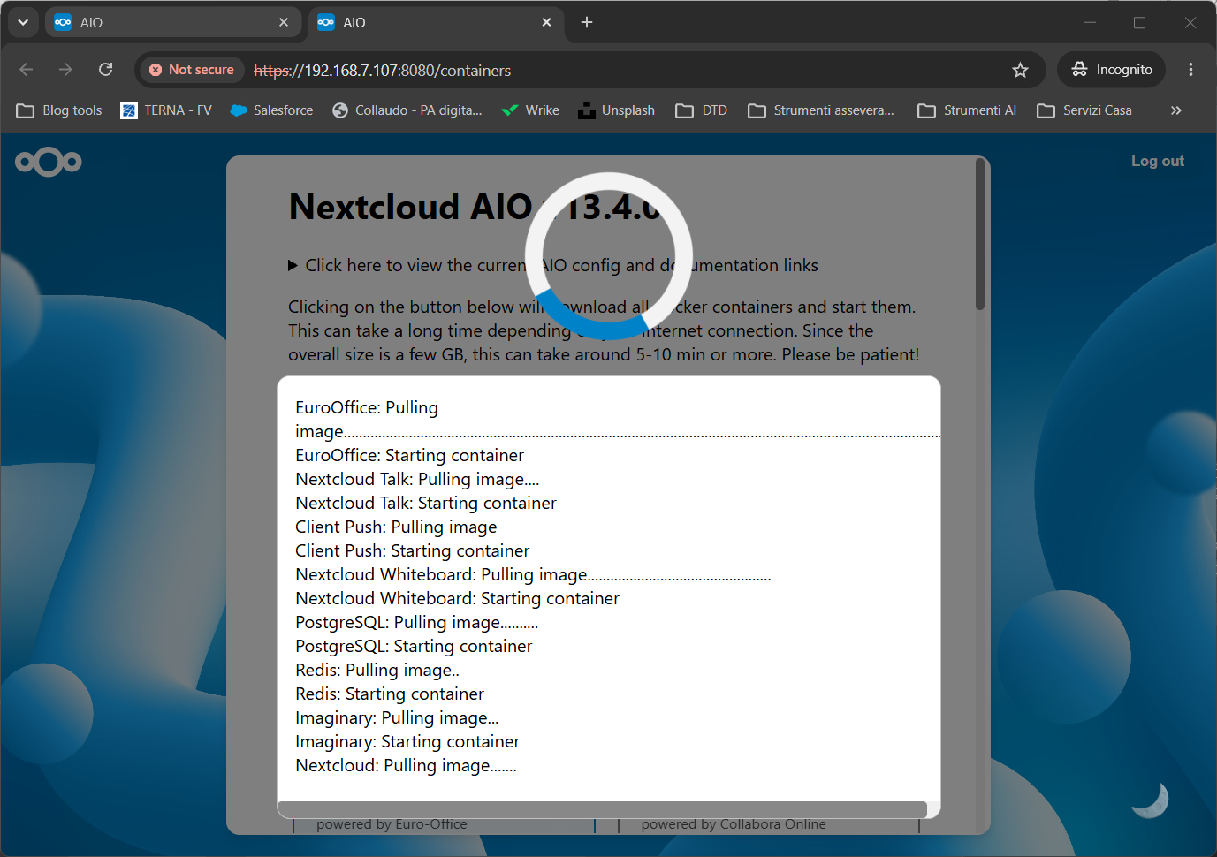Click the Log out link

[1158, 161]
